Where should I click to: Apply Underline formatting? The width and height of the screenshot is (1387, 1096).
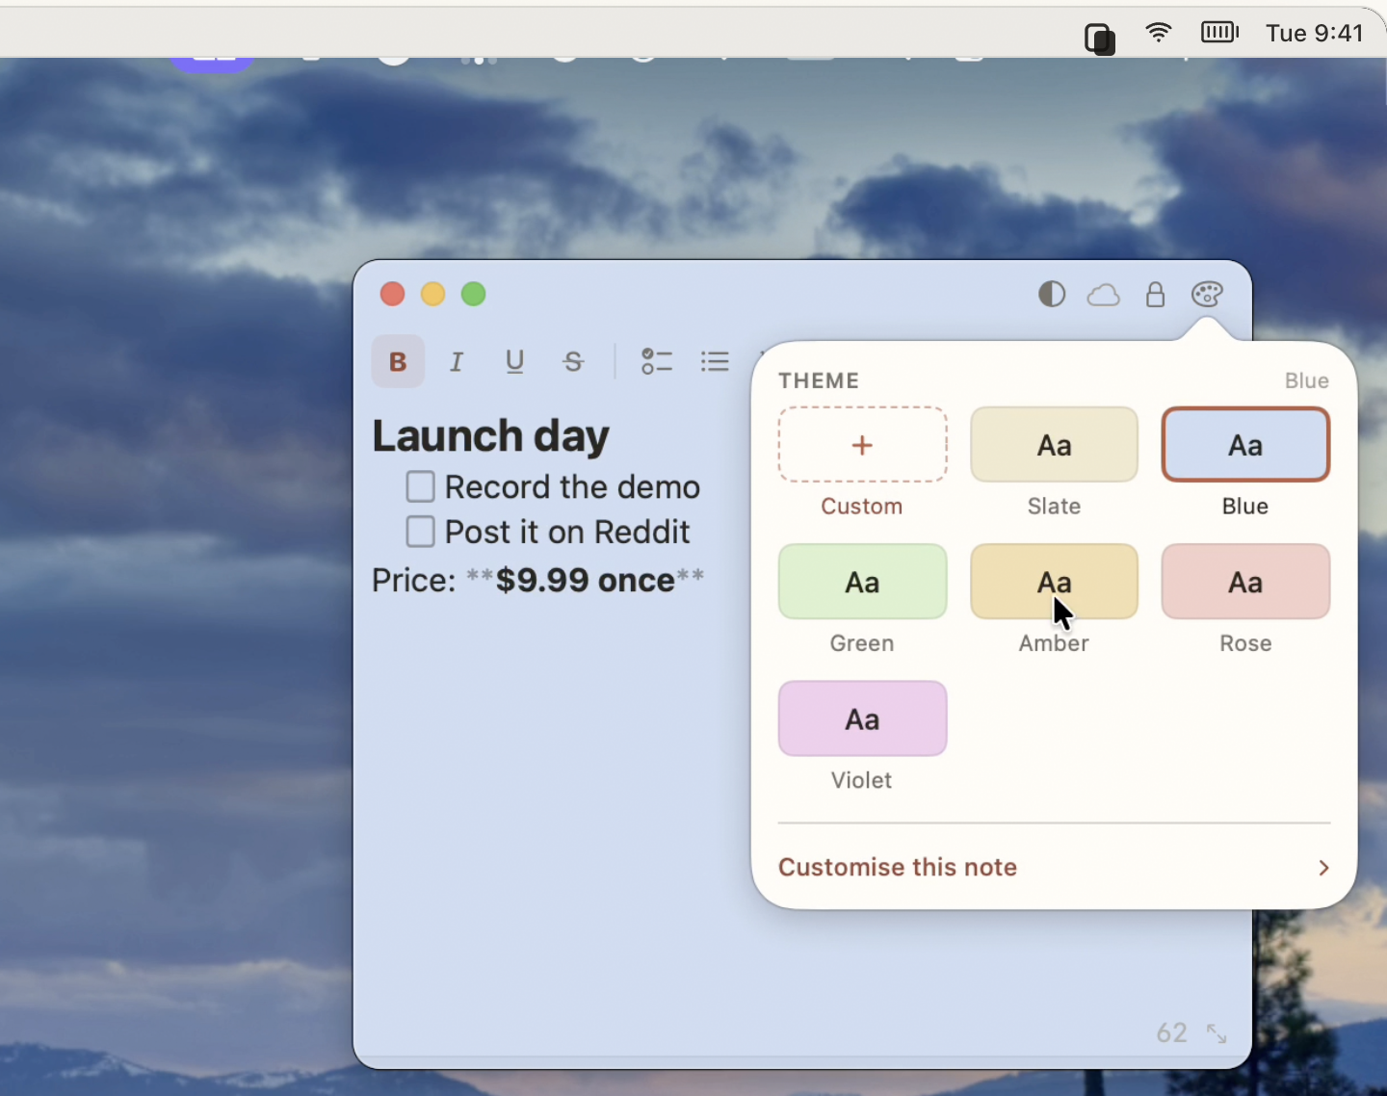[x=515, y=361]
